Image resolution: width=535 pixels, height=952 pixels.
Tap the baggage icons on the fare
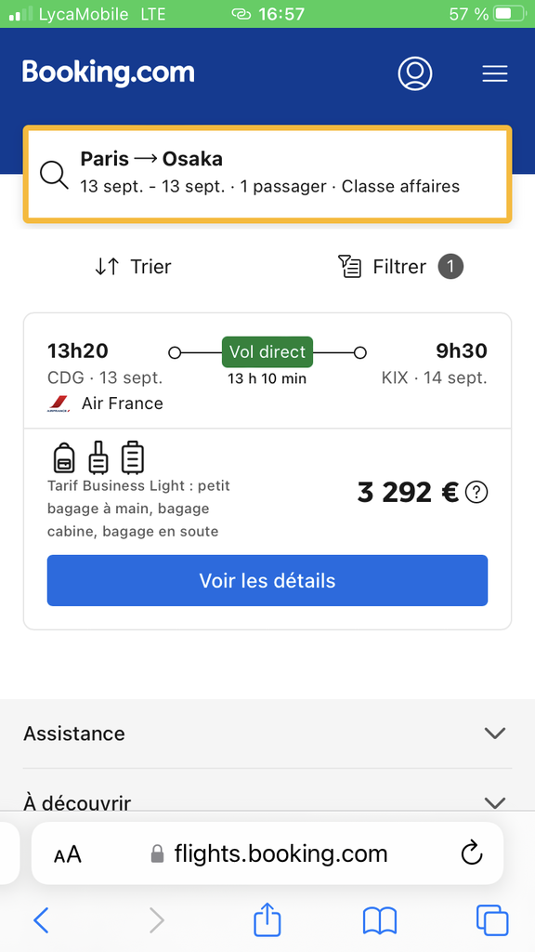click(98, 457)
